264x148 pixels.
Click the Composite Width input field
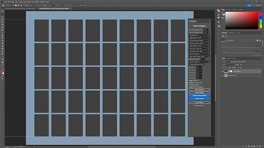[206, 30]
